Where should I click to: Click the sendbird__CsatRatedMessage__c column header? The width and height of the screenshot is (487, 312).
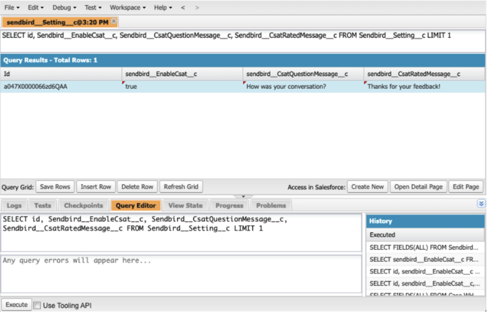coord(424,74)
